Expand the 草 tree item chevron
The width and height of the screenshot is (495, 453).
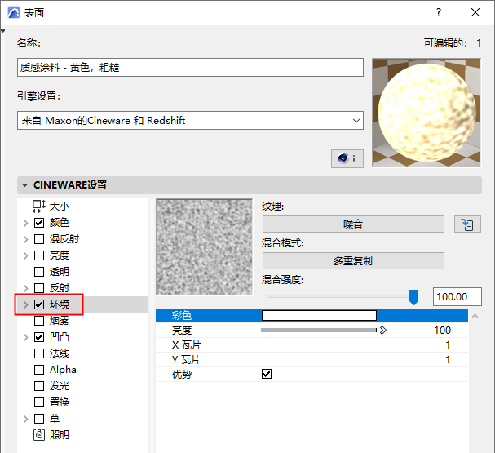tap(26, 420)
